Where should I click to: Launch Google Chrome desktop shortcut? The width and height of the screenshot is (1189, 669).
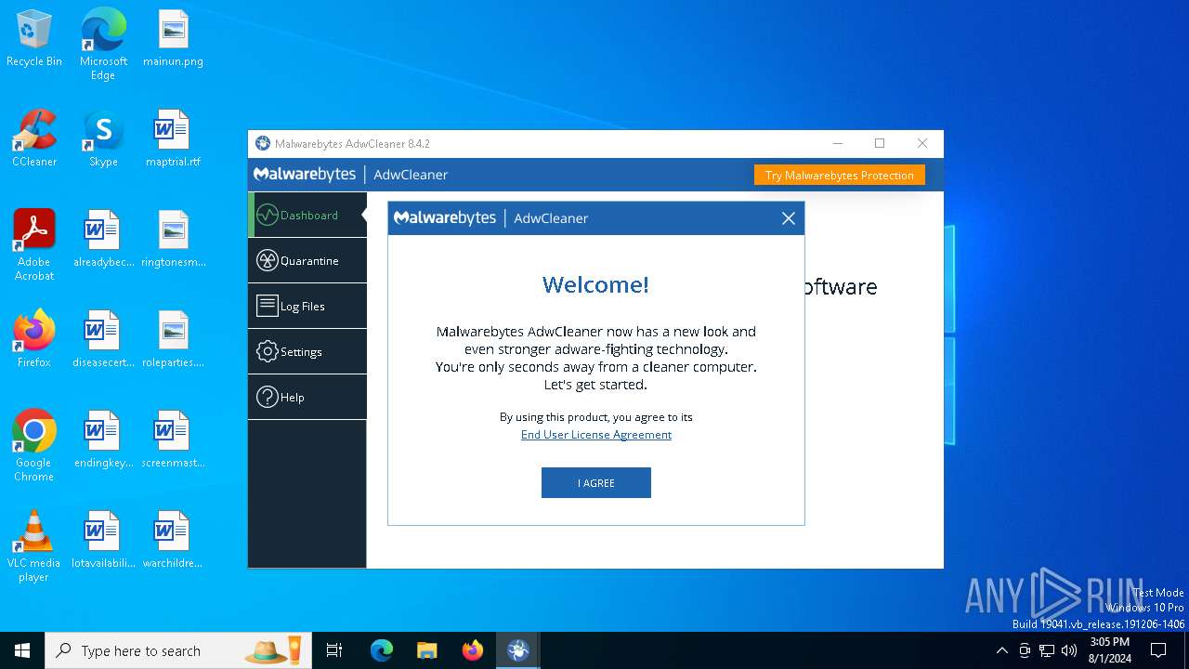34,446
